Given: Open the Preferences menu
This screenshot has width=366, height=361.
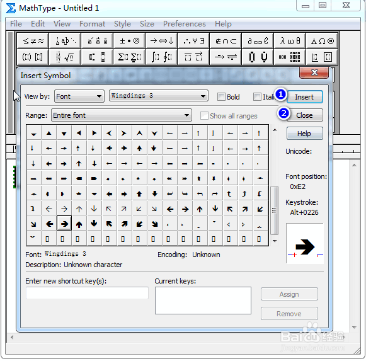Looking at the screenshot, I should [185, 24].
